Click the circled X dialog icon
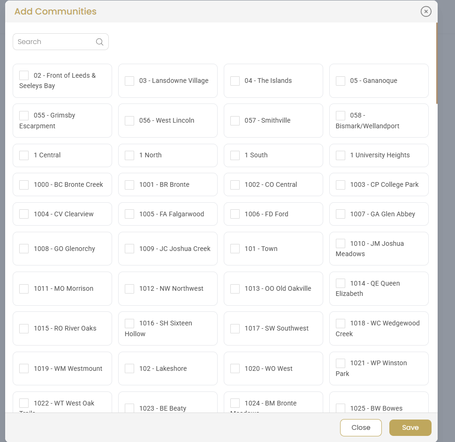Screen dimensions: 455x442 pyautogui.click(x=425, y=12)
